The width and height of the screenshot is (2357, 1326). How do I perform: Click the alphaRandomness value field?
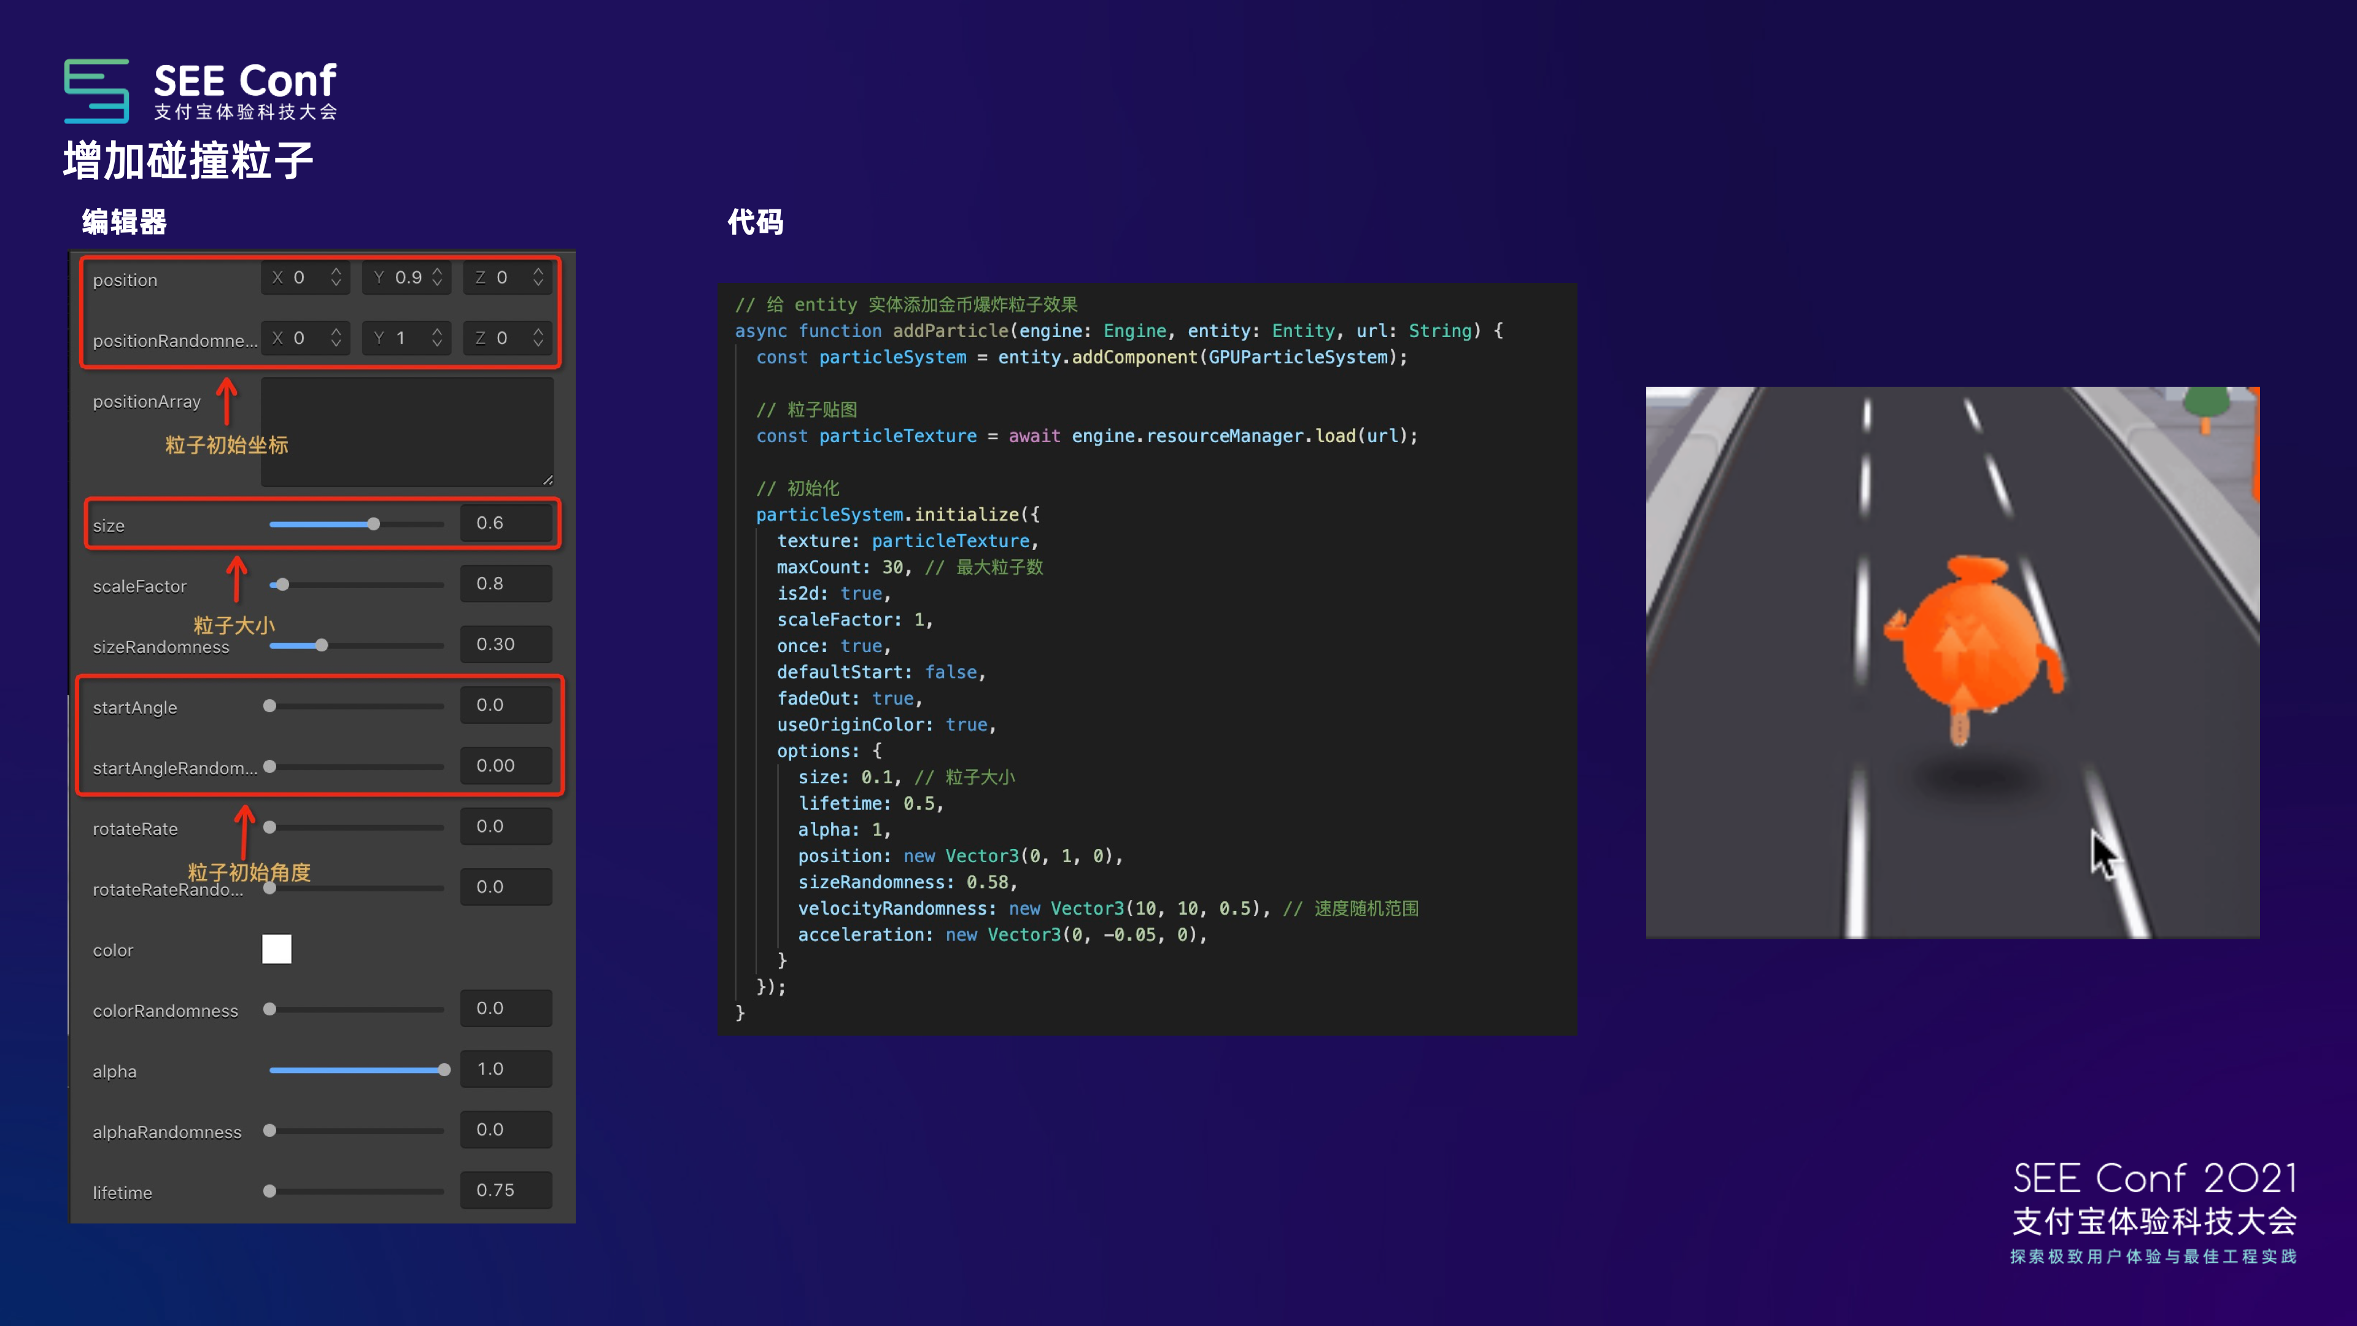(505, 1130)
